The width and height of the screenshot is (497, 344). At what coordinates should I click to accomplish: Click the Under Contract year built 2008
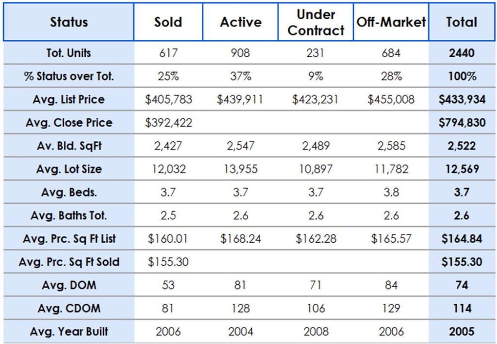[315, 332]
